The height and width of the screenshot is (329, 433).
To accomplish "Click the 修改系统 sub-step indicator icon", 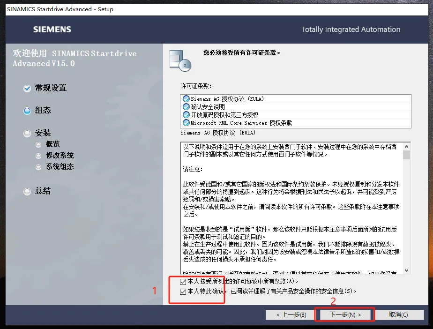I will click(x=38, y=156).
